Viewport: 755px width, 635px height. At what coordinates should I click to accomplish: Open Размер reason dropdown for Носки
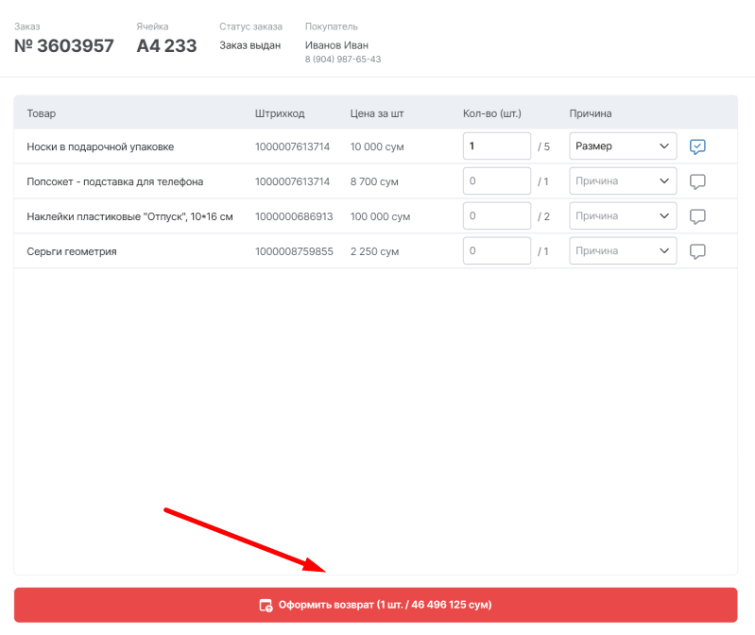pos(623,146)
